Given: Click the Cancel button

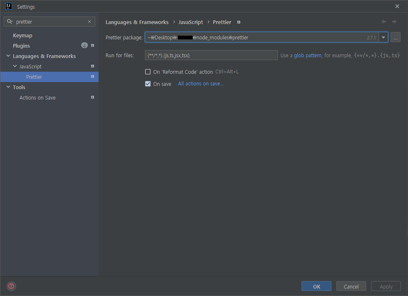Looking at the screenshot, I should click(x=351, y=286).
